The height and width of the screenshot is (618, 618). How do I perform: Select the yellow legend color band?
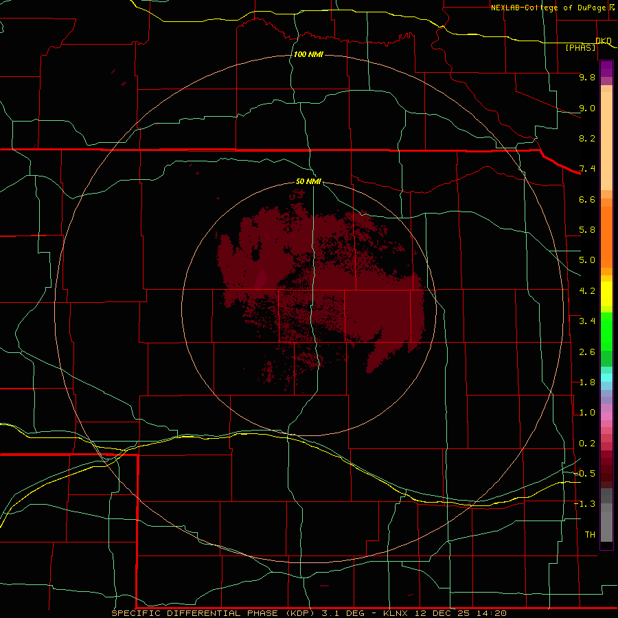tap(606, 294)
